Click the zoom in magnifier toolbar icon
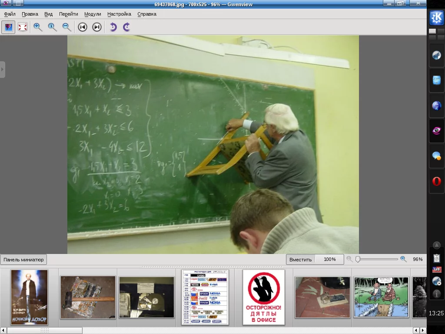Viewport: 445px width, 334px height. (x=38, y=27)
